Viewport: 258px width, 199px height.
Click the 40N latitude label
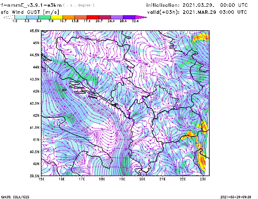click(36, 164)
